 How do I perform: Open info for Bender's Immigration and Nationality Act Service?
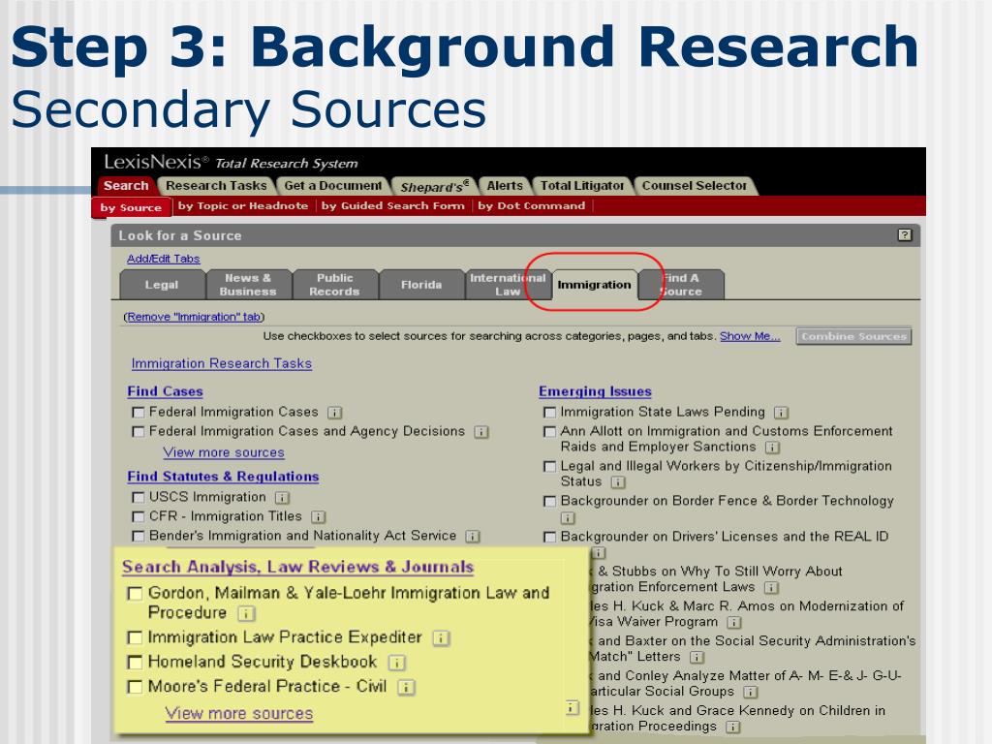473,537
